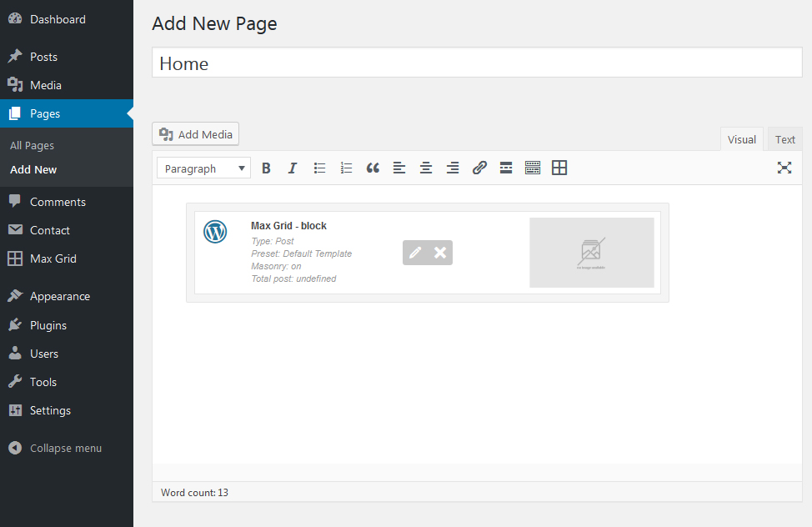Open Dashboard in the sidebar
812x527 pixels.
point(67,19)
